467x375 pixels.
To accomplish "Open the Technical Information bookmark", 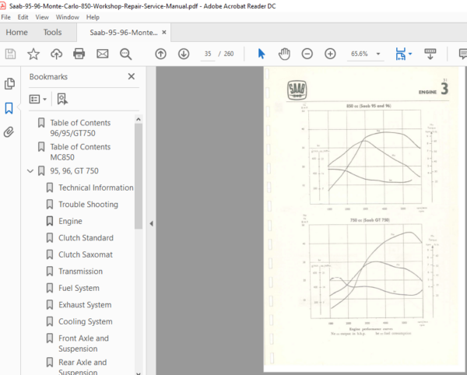I will click(x=96, y=187).
